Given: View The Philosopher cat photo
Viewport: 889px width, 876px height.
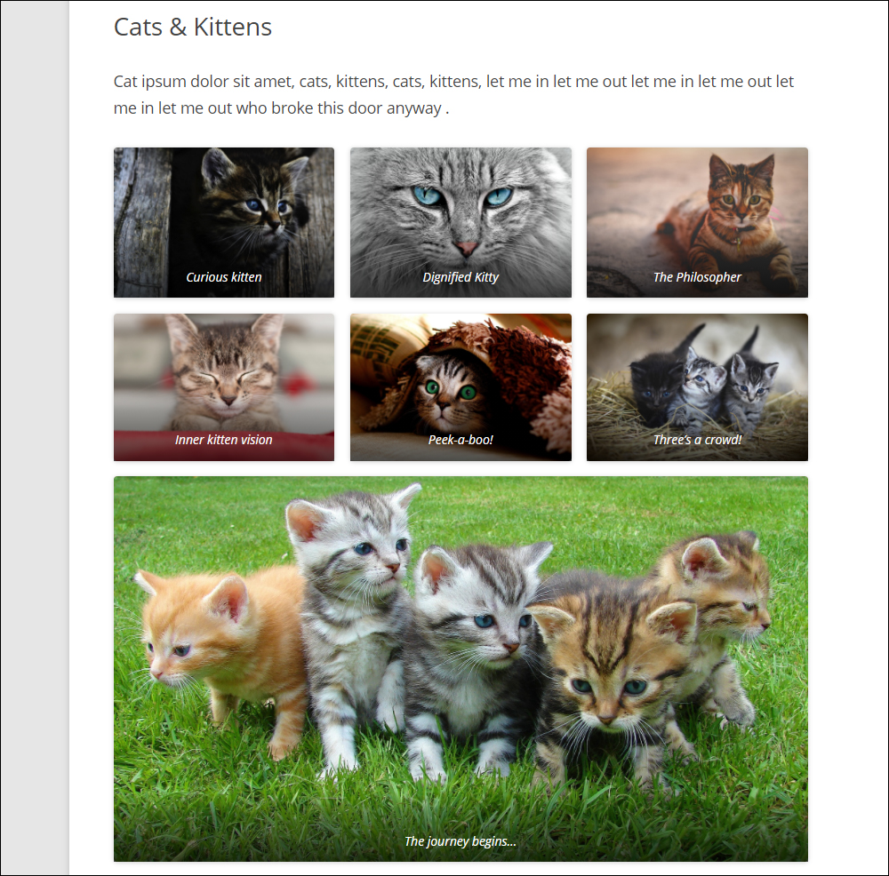Looking at the screenshot, I should (x=697, y=222).
